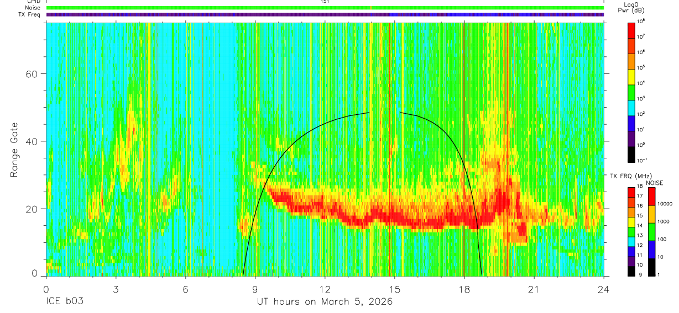This screenshot has width=679, height=313.
Task: Select the "TX Freq" row label at top
Action: (30, 14)
